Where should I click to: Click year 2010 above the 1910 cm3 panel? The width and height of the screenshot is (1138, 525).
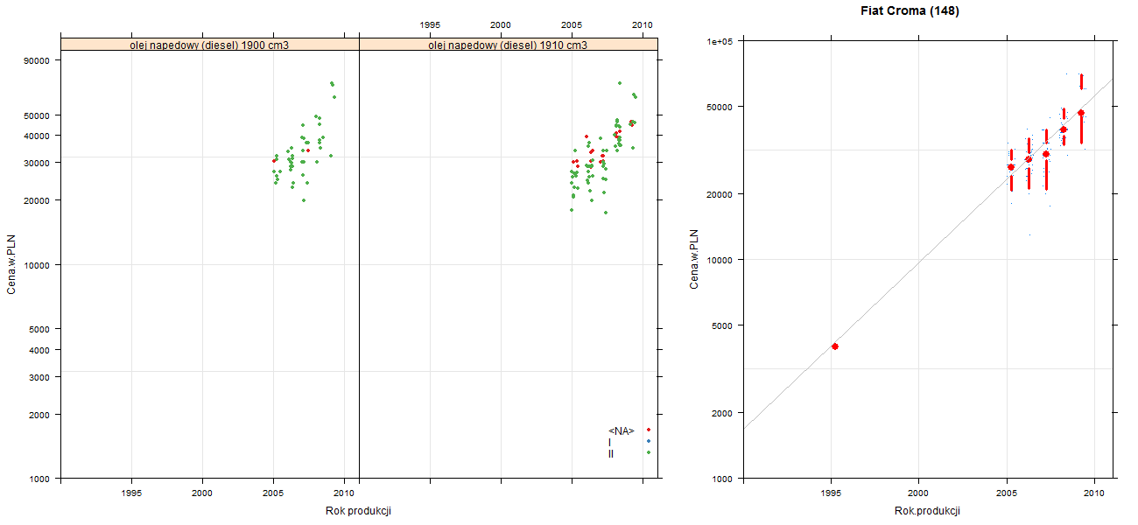click(643, 24)
